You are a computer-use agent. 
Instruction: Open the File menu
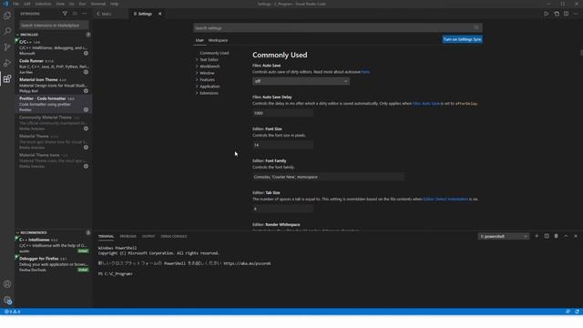pyautogui.click(x=15, y=4)
